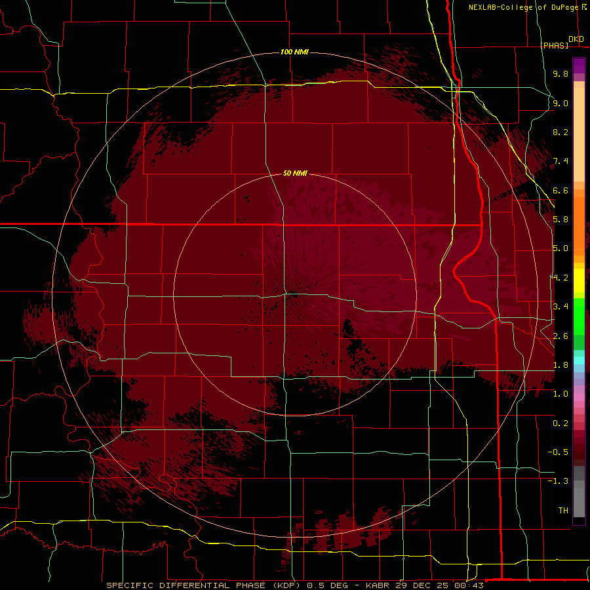Click the 9.0 value on the scale
This screenshot has width=590, height=590.
560,103
